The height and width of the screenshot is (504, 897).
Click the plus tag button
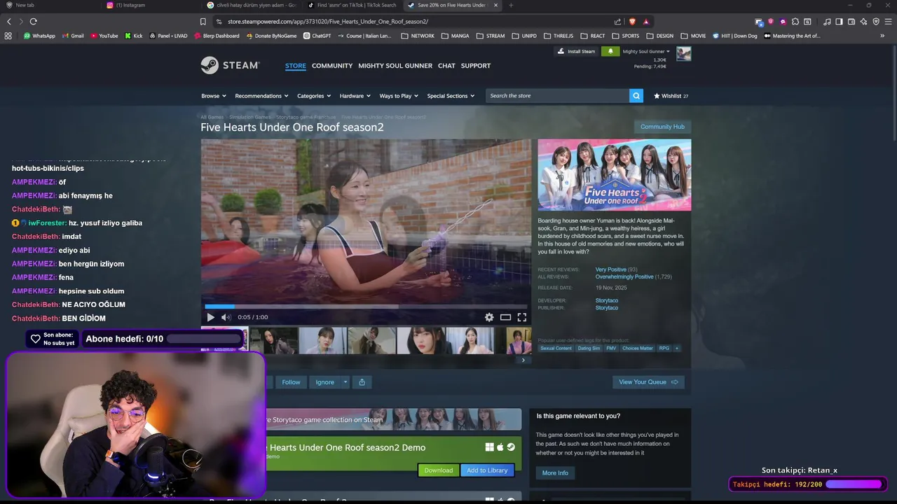click(677, 348)
